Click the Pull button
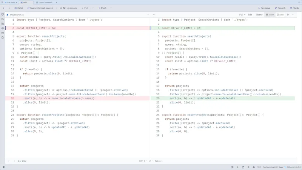Viewport: 302px width, 170px height. pos(85,8)
